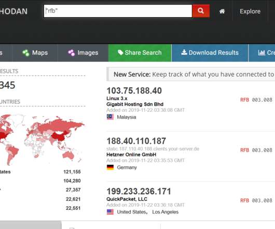
Task: Switch to the Maps tab
Action: pyautogui.click(x=35, y=53)
